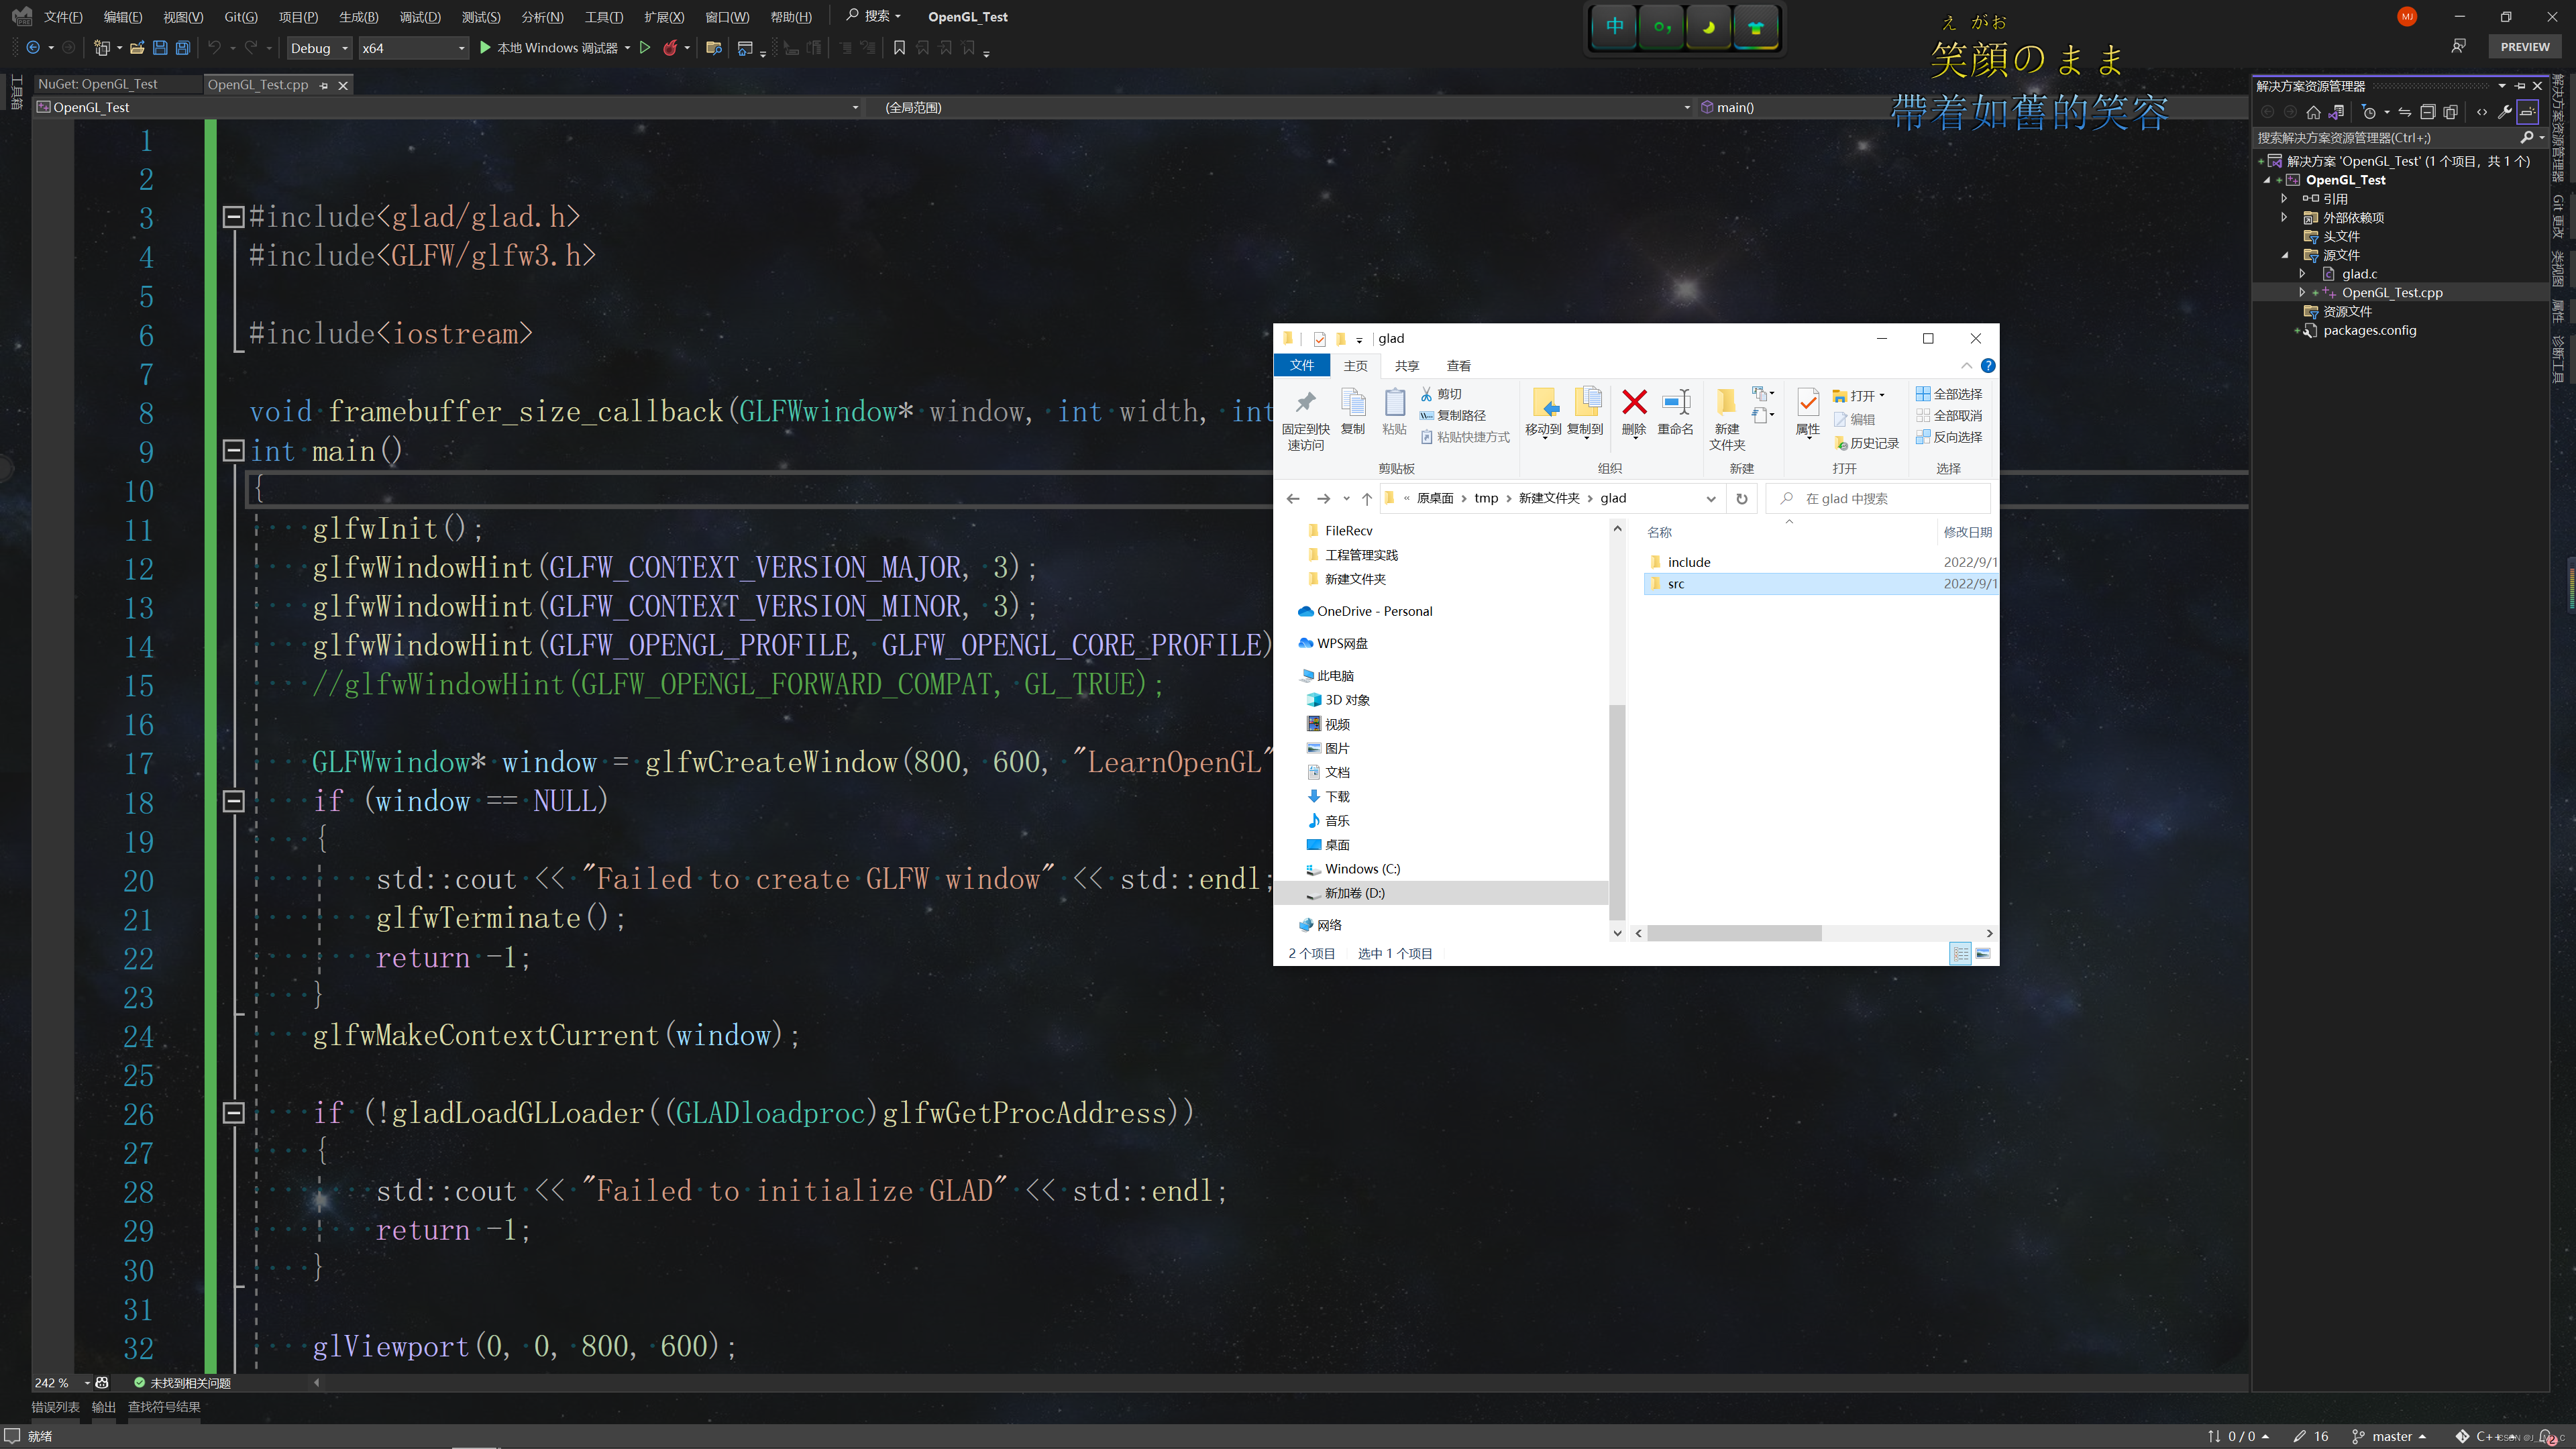Viewport: 2576px width, 1449px height.
Task: Expand the glad.c tree node
Action: pyautogui.click(x=2302, y=273)
